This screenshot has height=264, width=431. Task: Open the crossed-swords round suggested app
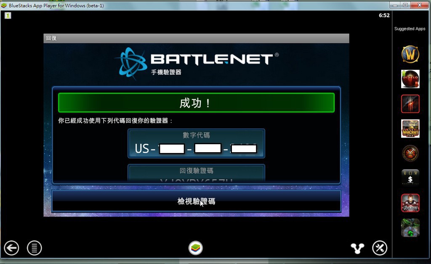point(410,153)
